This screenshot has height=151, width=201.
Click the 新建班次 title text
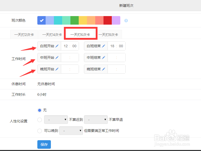pos(126,6)
